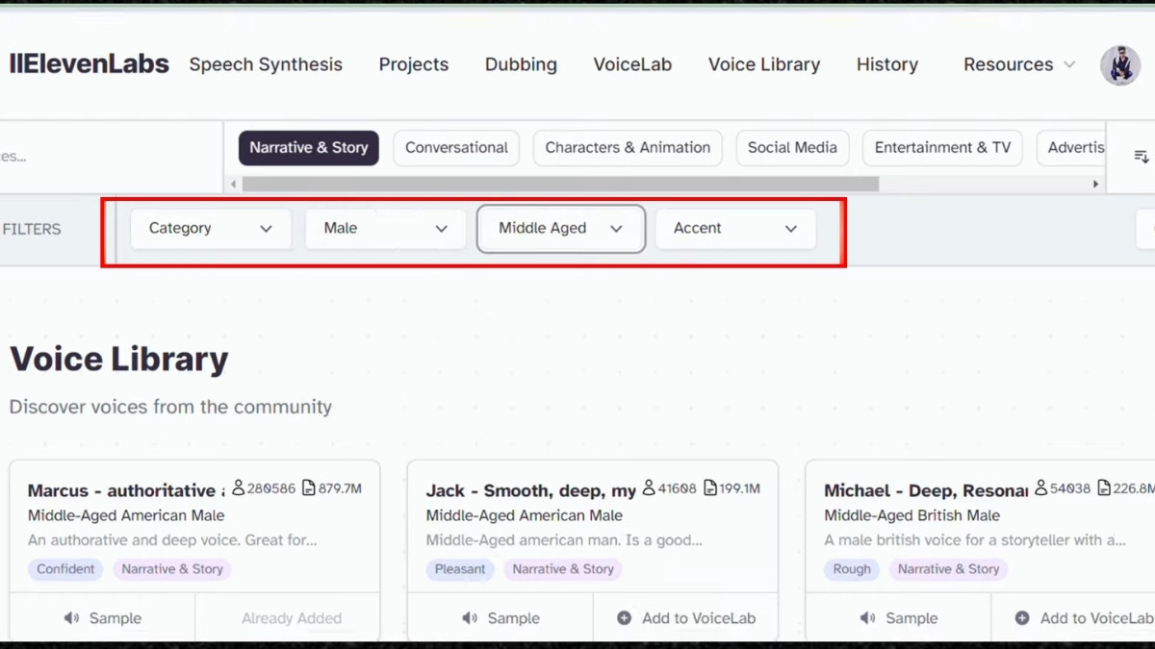
Task: Select the Characters & Animation chip
Action: pos(628,148)
